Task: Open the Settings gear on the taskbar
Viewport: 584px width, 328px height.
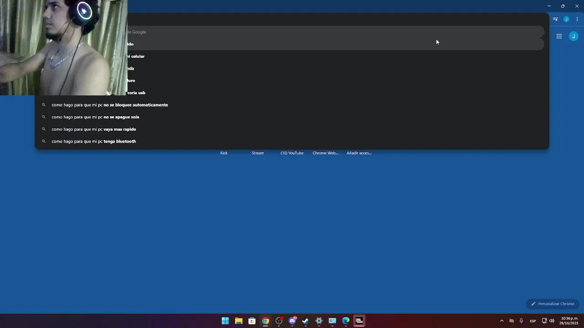Action: (319, 321)
